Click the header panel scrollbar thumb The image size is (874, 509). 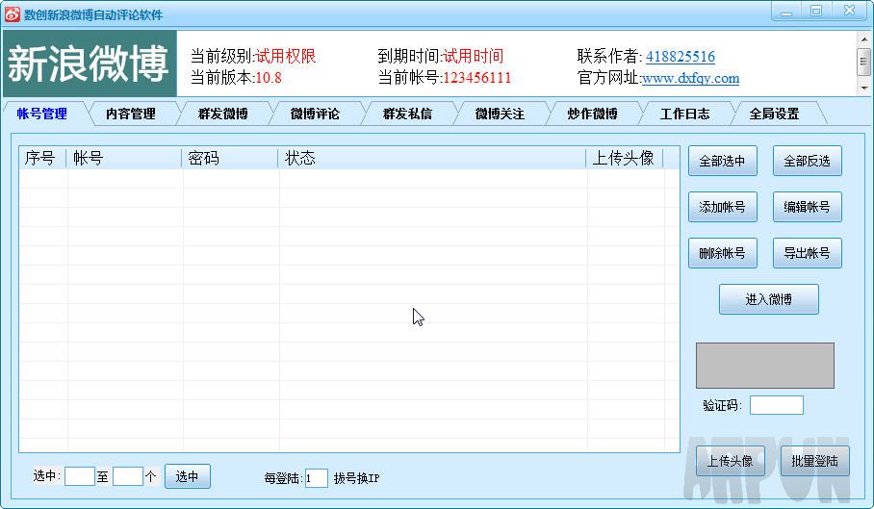(x=864, y=62)
